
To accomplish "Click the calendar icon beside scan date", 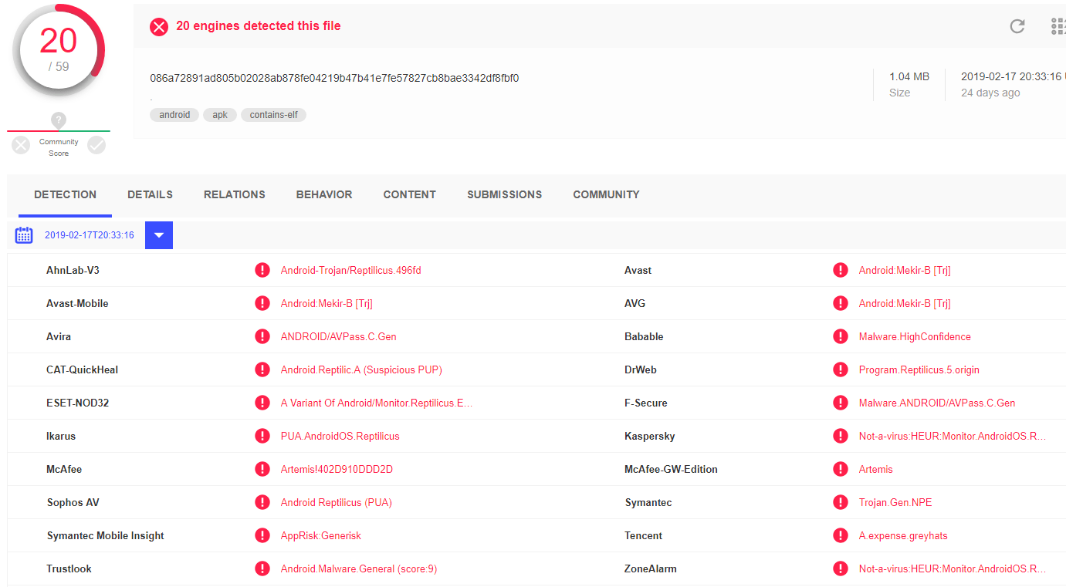I will click(24, 235).
